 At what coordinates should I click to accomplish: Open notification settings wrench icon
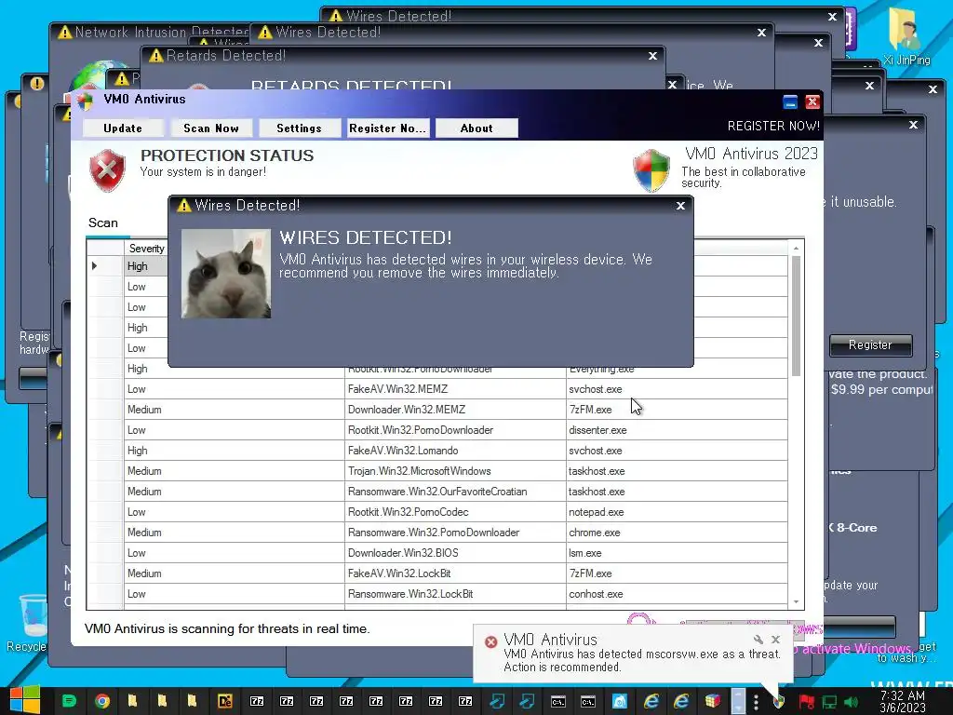[x=758, y=640]
